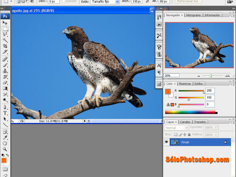This screenshot has height=177, width=236.
Task: Open the Tool Presets dock icon
Action: coord(159,36)
